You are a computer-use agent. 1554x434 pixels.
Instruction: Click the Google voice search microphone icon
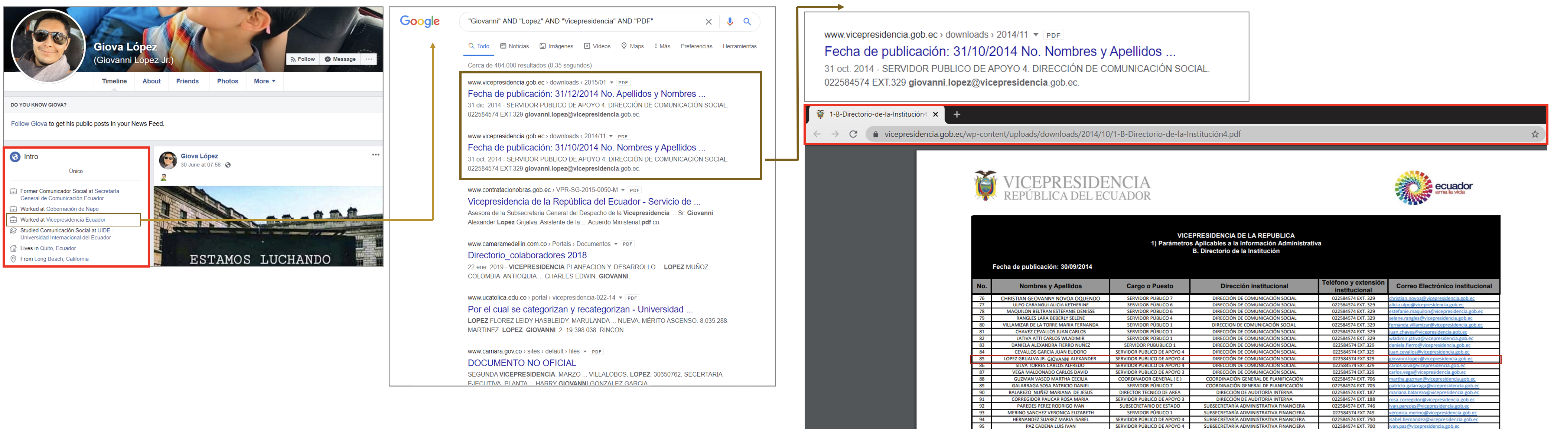click(x=729, y=21)
